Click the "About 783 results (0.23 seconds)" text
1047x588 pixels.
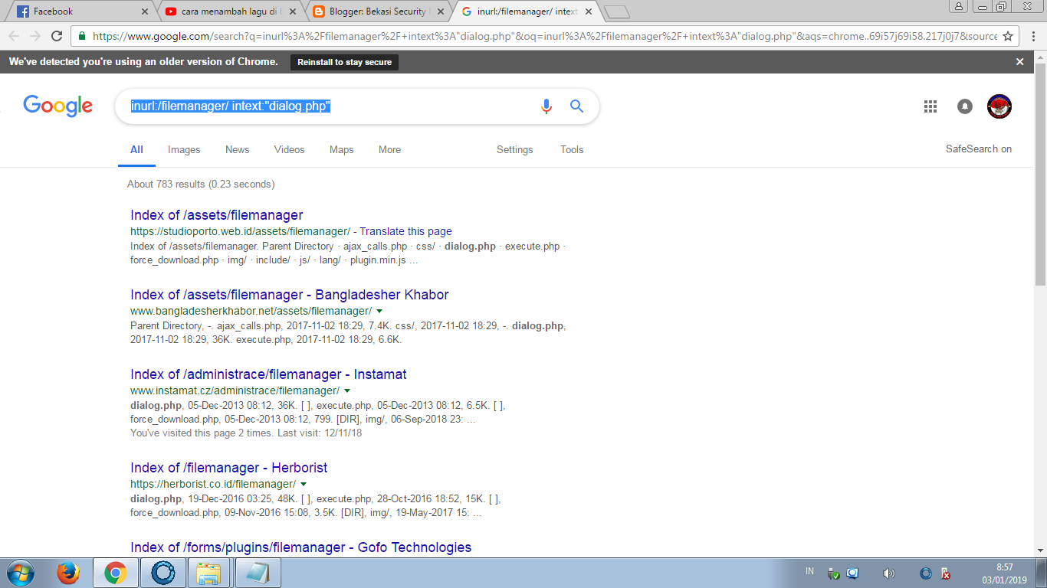201,184
